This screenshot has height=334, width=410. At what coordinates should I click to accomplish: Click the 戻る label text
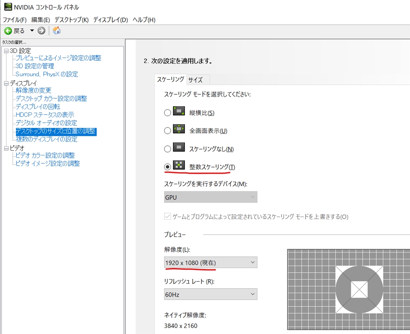(19, 31)
